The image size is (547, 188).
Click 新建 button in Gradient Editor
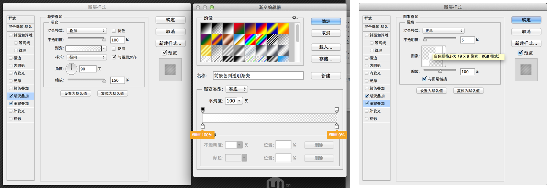pyautogui.click(x=326, y=76)
